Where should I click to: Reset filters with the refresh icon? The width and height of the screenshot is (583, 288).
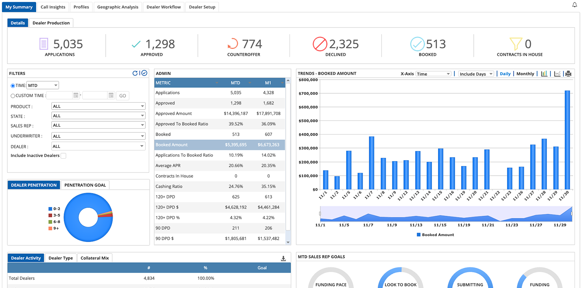[135, 73]
